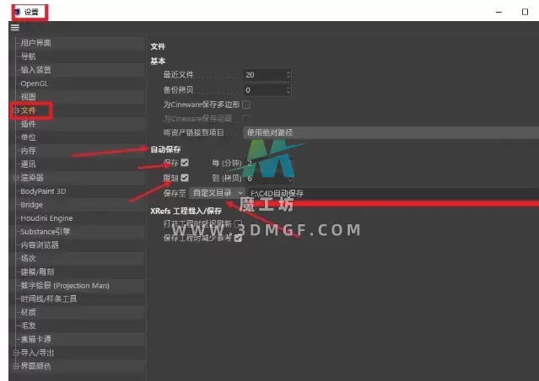Toggle the auto-save 保存 checkbox
539x381 pixels.
tap(185, 163)
